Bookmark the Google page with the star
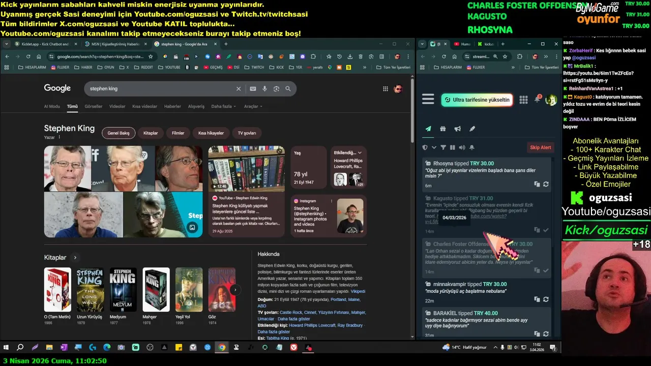 tap(151, 56)
